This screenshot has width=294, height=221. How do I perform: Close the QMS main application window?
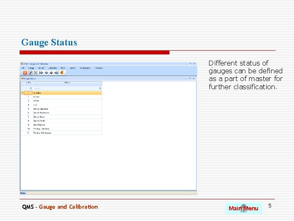point(194,64)
